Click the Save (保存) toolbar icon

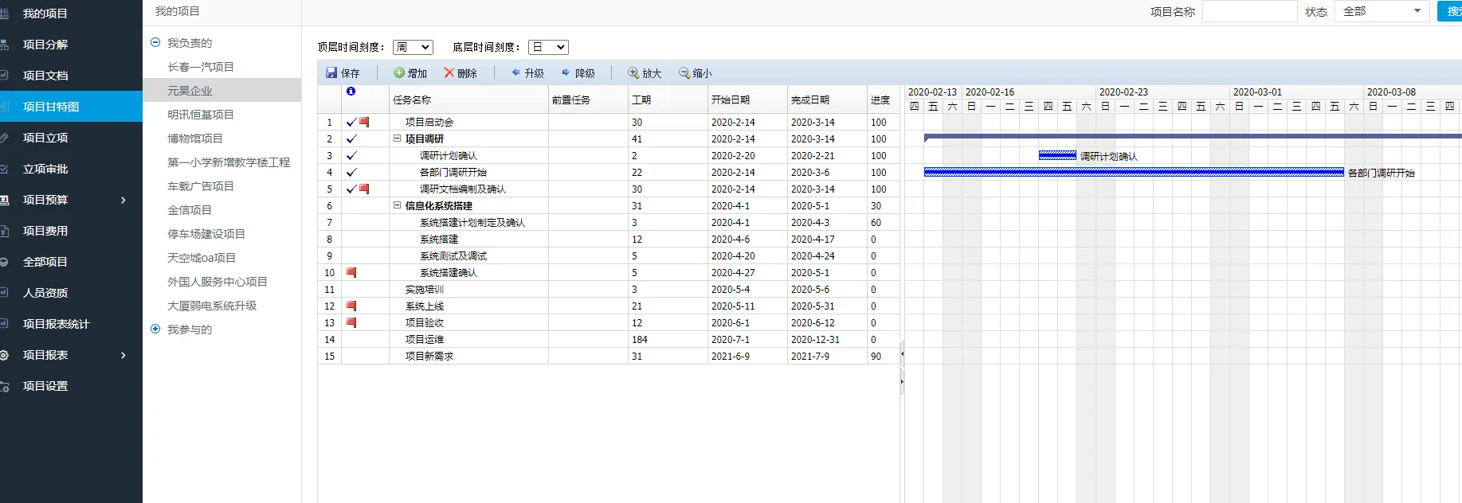pyautogui.click(x=331, y=72)
